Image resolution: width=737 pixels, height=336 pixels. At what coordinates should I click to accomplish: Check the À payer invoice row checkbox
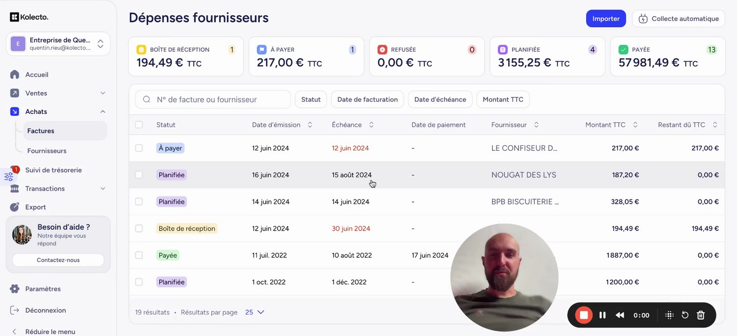pyautogui.click(x=139, y=148)
